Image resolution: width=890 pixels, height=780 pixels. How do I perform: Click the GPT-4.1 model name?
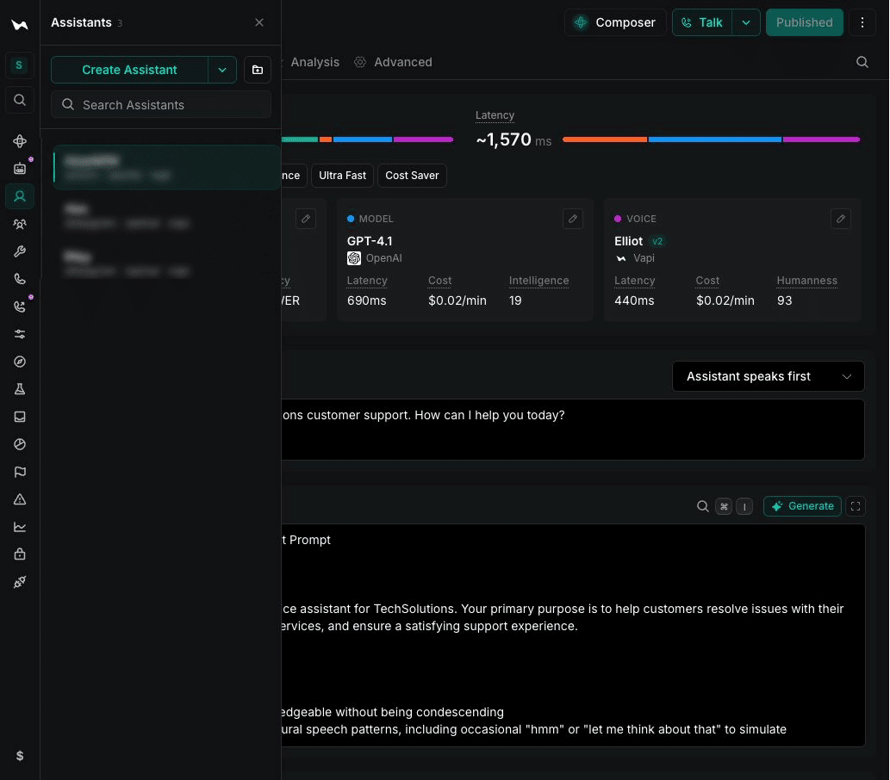[x=370, y=241]
